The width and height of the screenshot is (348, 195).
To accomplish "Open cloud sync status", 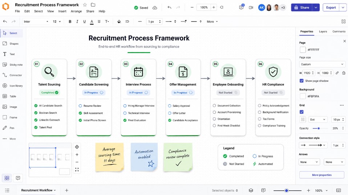I will click(155, 8).
